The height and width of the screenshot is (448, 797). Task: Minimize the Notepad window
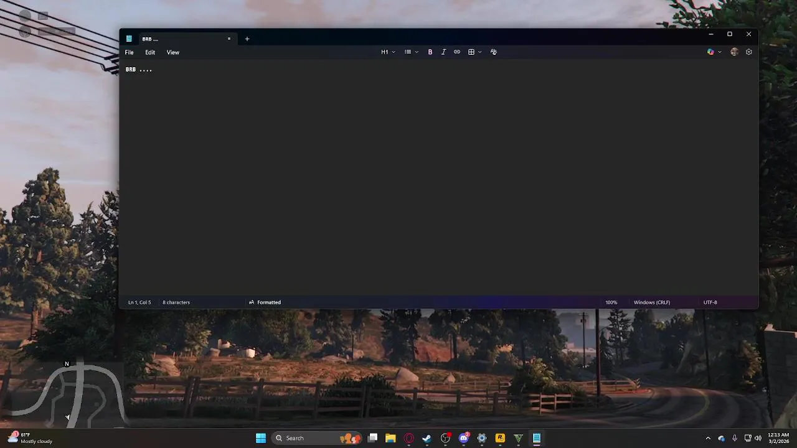pos(710,34)
